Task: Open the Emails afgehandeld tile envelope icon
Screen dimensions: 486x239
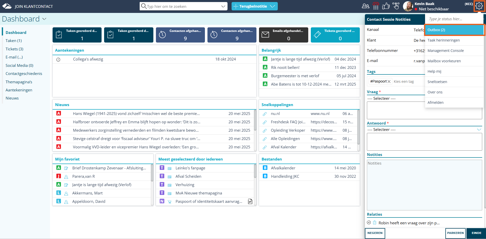Action: [x=265, y=35]
